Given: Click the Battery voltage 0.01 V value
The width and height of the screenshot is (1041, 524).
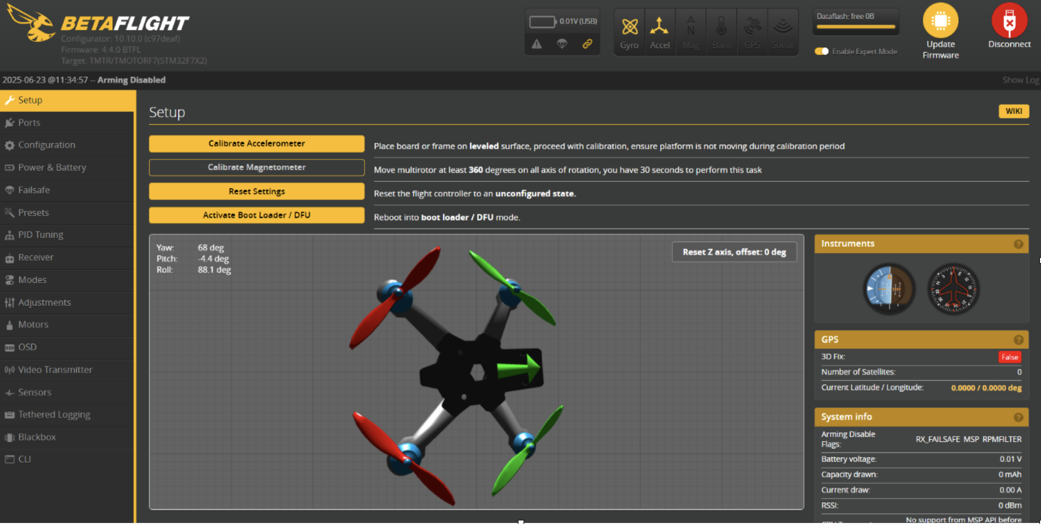Looking at the screenshot, I should [x=1011, y=459].
